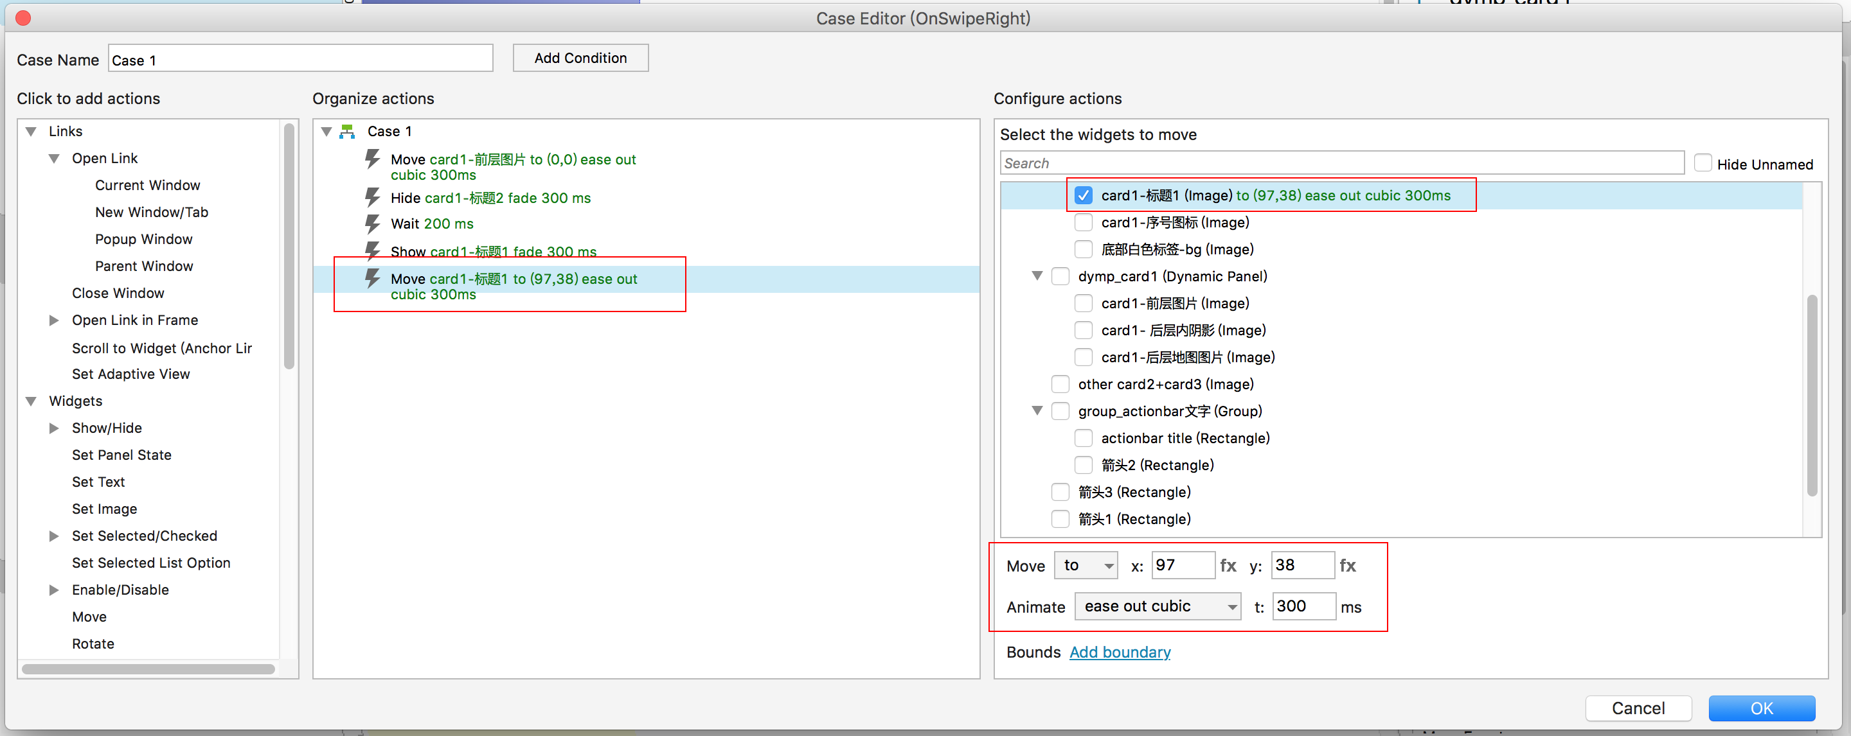Image resolution: width=1851 pixels, height=736 pixels.
Task: Open the Move to dropdown
Action: pos(1086,566)
